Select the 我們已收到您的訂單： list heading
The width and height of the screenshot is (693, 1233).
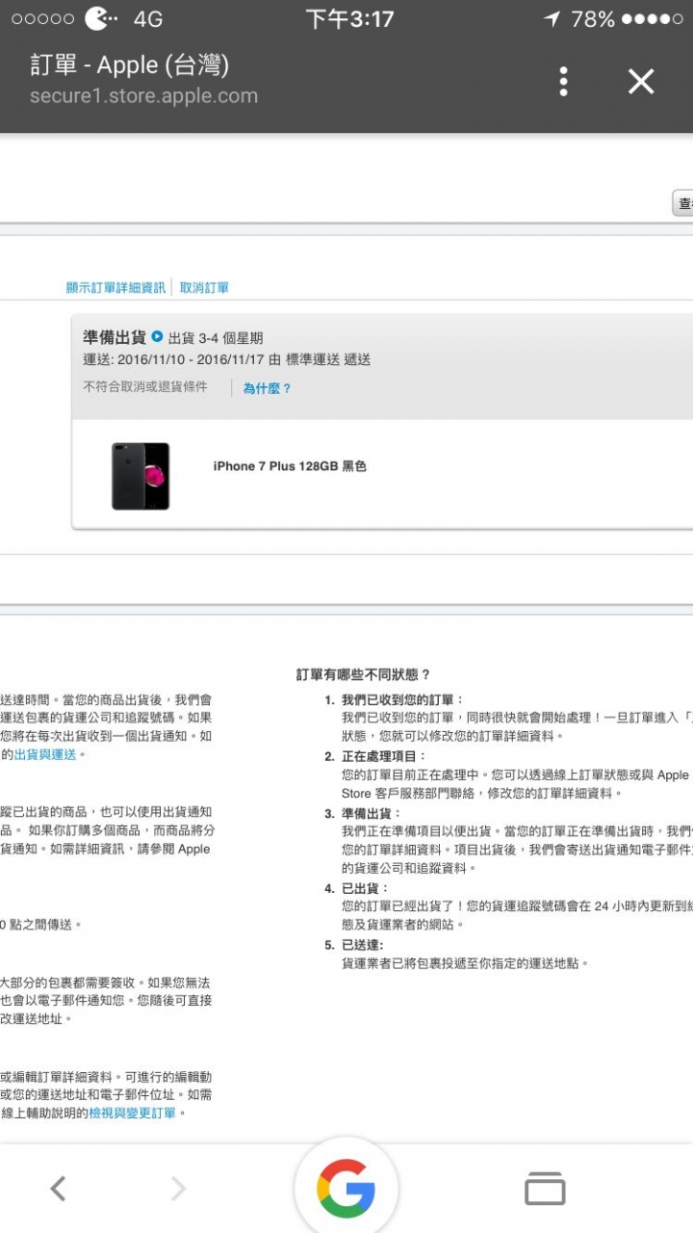click(402, 699)
